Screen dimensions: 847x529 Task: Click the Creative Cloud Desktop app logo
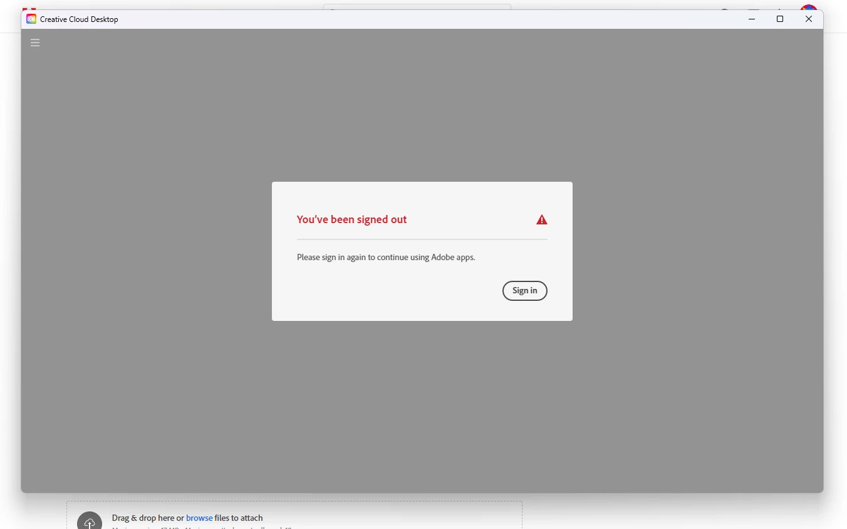31,19
